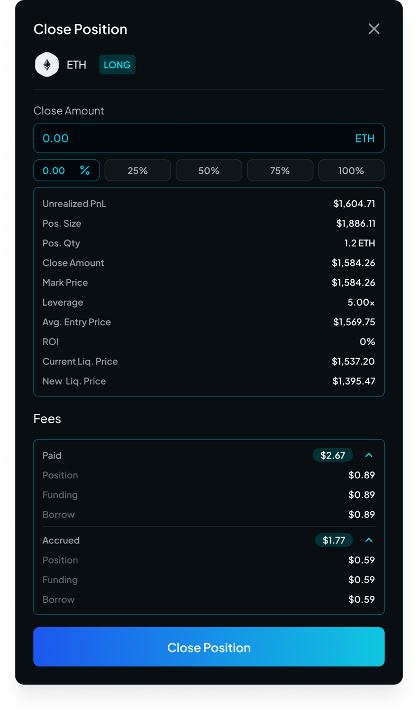The width and height of the screenshot is (418, 715).
Task: Click the custom percentage input box
Action: point(57,171)
